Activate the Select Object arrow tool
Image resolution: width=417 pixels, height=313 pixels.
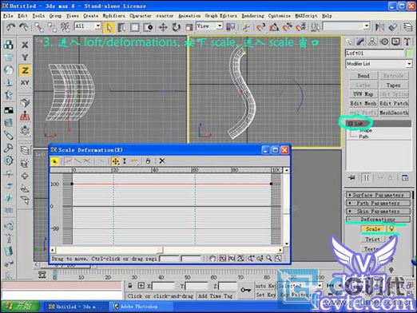pyautogui.click(x=109, y=27)
